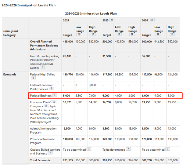Open footnote 7 beside Quebec Skilled Workers and Business
This screenshot has height=165, width=183.
(x=50, y=153)
